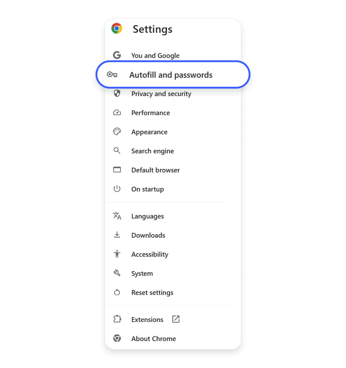Image resolution: width=346 pixels, height=368 pixels.
Task: Click the circular reset icon for Reset settings
Action: point(117,292)
